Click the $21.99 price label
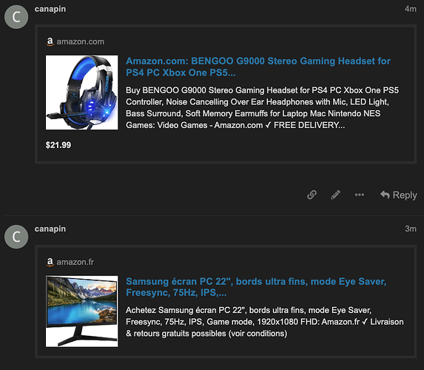 pos(58,145)
